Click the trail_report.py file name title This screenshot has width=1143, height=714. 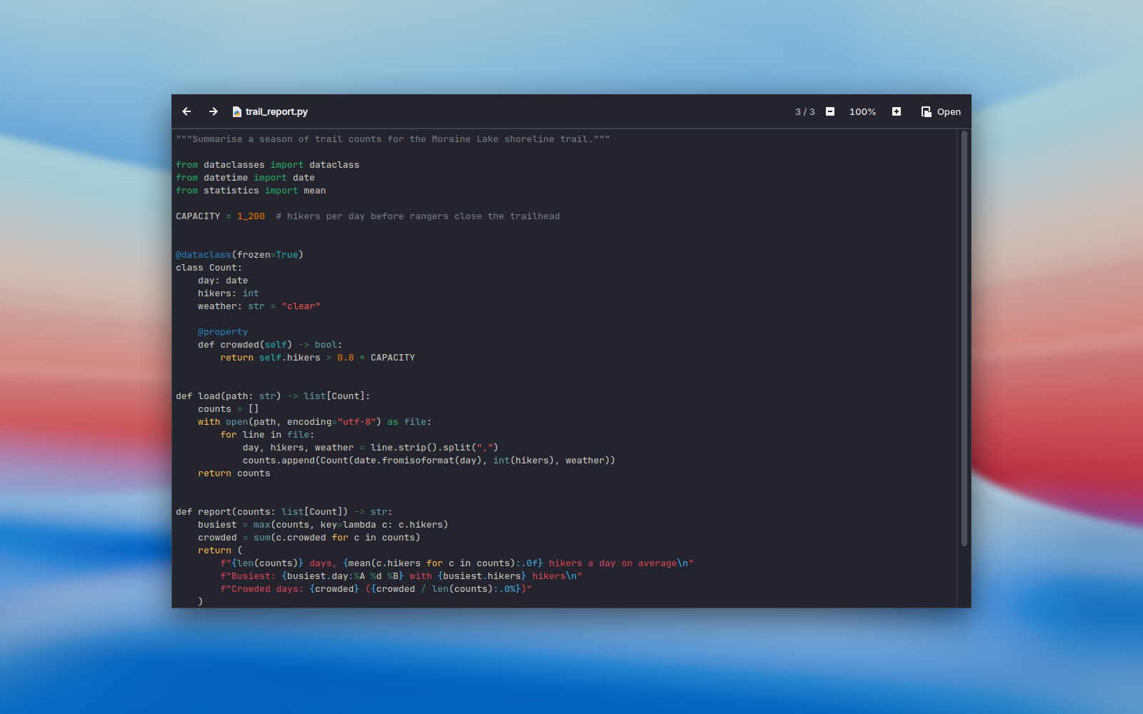click(276, 112)
